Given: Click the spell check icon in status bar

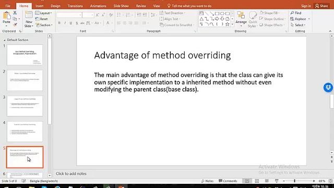Looking at the screenshot, I should click(23, 181).
